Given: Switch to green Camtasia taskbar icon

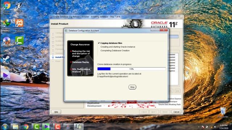Looking at the screenshot, I should tap(36, 127).
